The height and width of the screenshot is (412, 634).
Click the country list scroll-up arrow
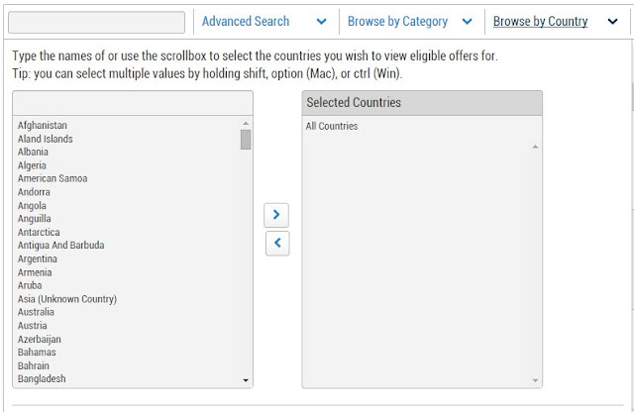246,124
